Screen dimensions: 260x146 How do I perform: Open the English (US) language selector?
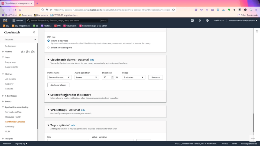(x=21, y=144)
